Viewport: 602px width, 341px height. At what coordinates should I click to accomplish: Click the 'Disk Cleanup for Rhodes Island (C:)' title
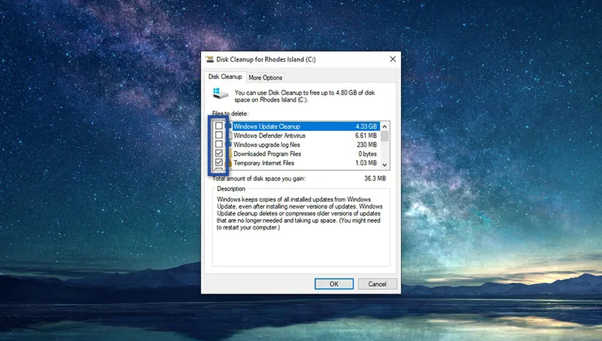266,59
